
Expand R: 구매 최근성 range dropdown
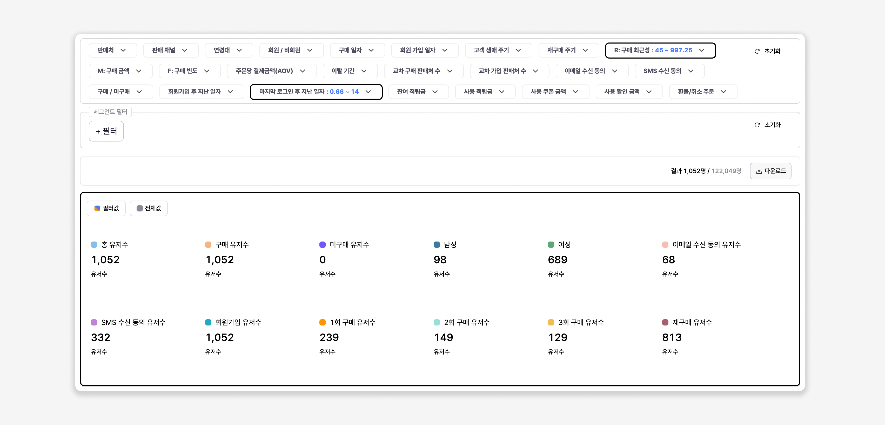(x=660, y=50)
